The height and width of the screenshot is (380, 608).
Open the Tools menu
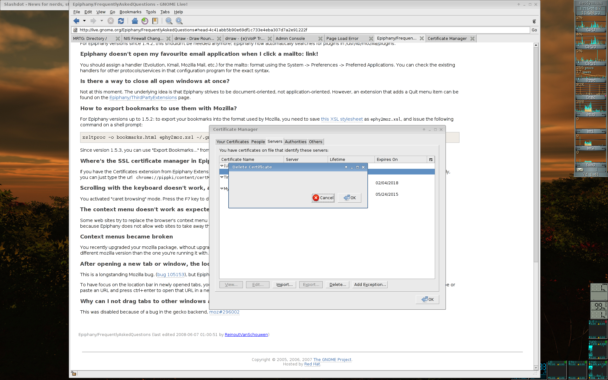[x=151, y=12]
